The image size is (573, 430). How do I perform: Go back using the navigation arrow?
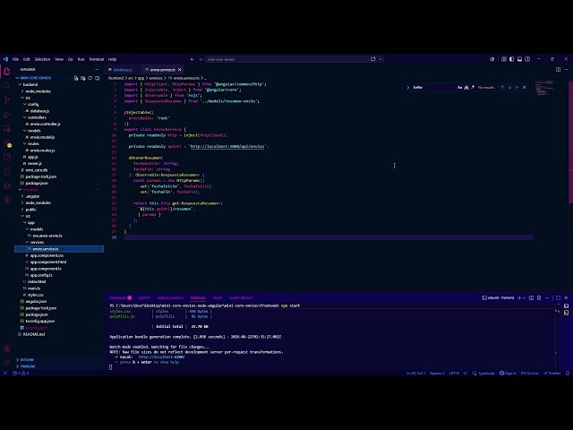pyautogui.click(x=192, y=59)
